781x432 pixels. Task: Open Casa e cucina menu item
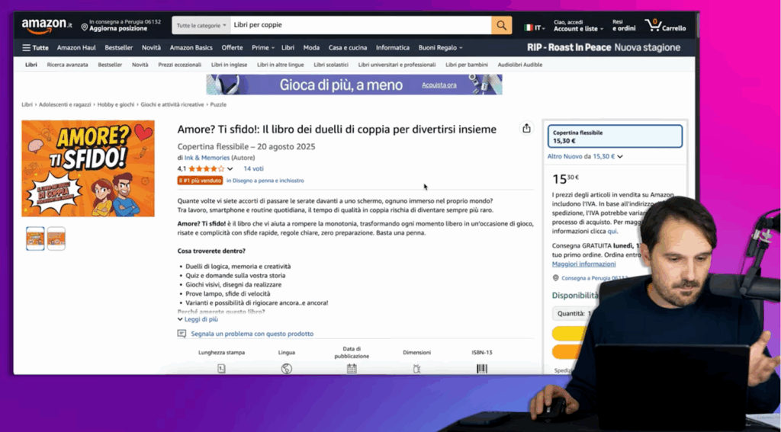coord(348,48)
